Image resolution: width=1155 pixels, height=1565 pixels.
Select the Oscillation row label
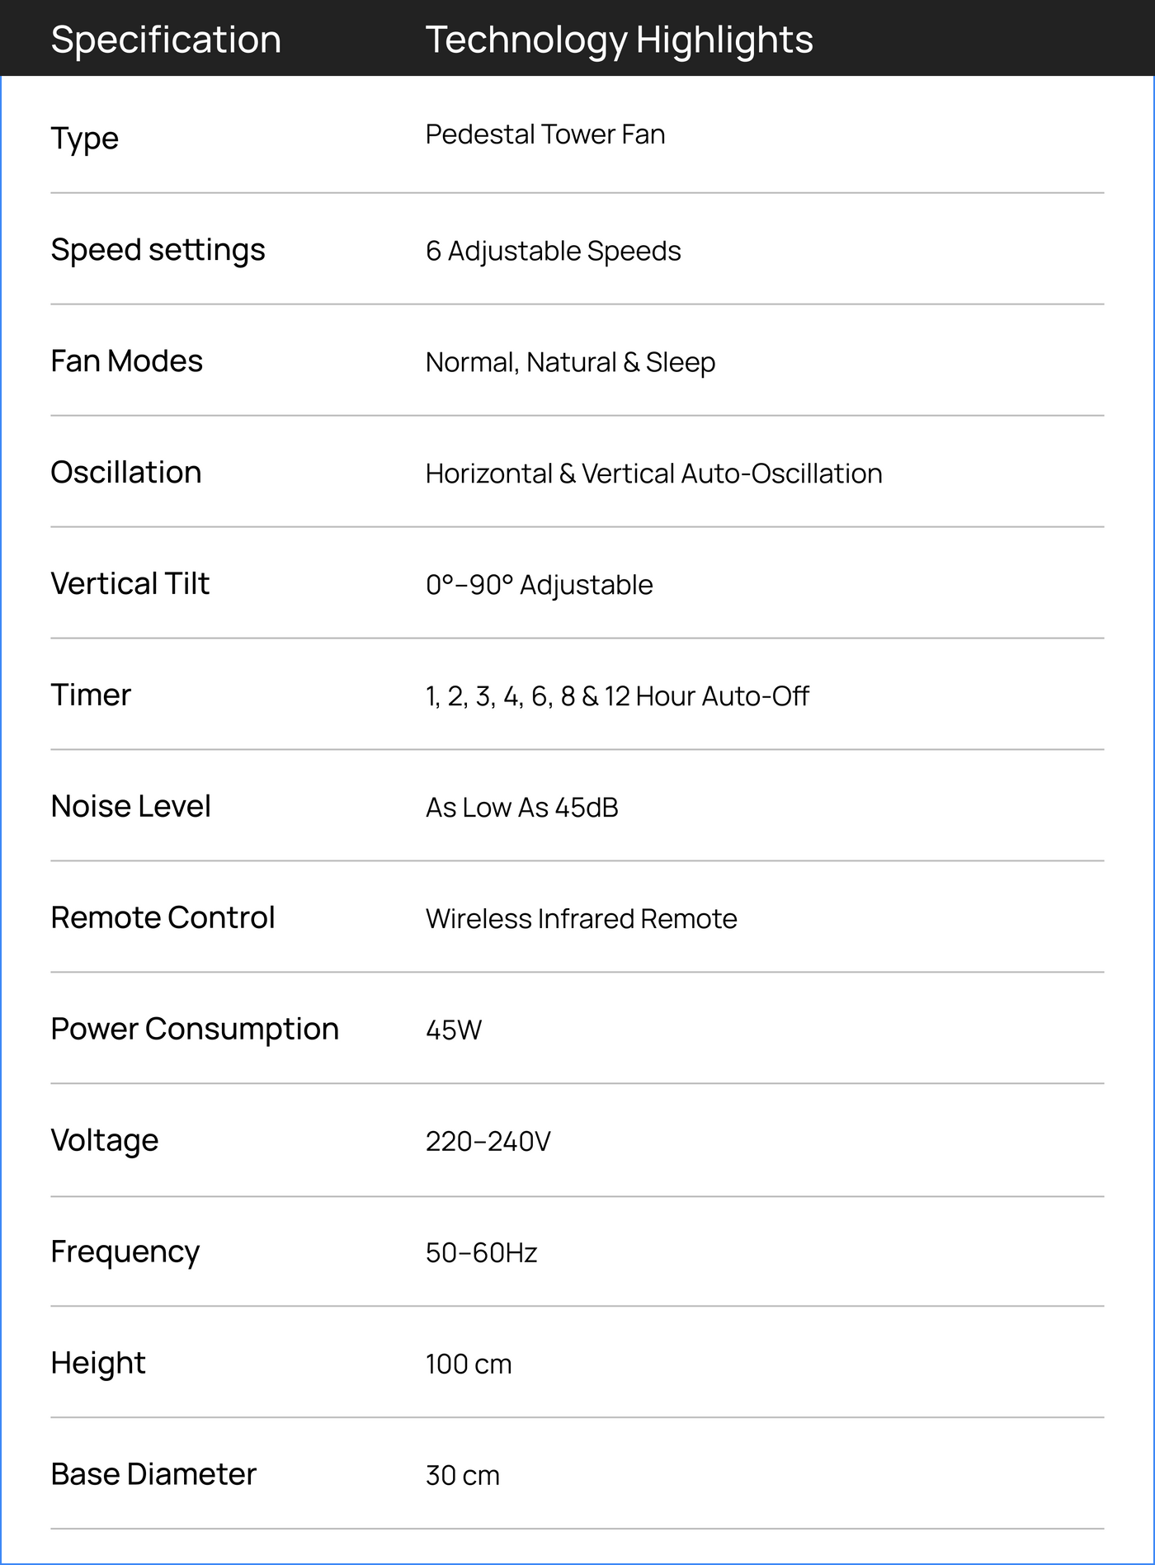pos(125,472)
